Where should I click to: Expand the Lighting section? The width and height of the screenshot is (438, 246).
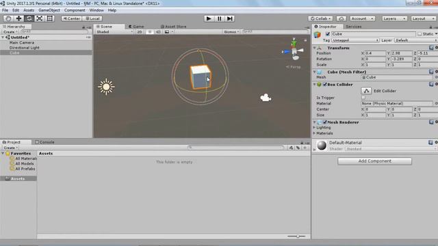[315, 128]
